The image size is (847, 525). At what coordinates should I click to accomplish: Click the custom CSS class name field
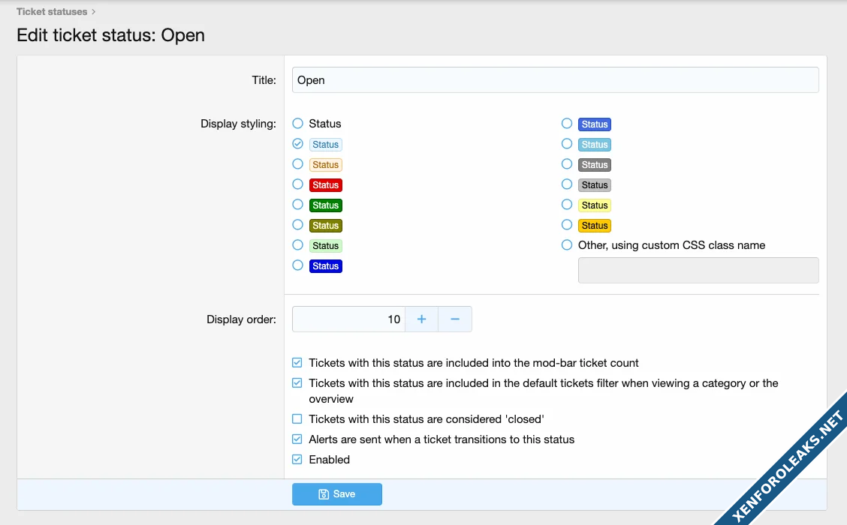pyautogui.click(x=698, y=271)
